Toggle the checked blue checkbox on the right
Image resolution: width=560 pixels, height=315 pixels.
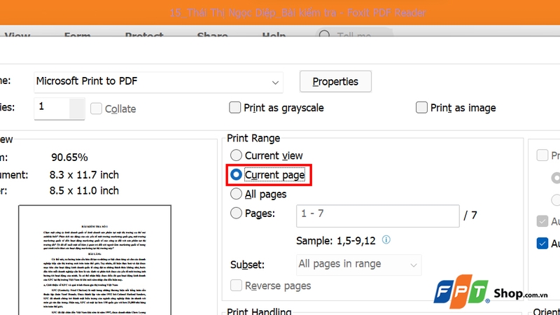[x=542, y=243]
